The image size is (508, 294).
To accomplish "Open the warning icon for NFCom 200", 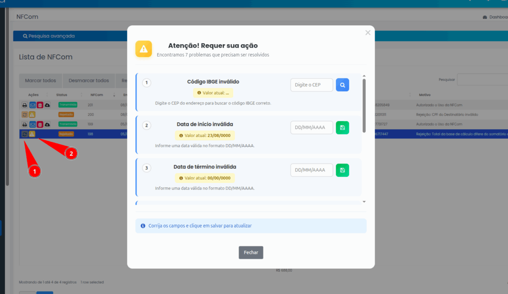I will 32,115.
